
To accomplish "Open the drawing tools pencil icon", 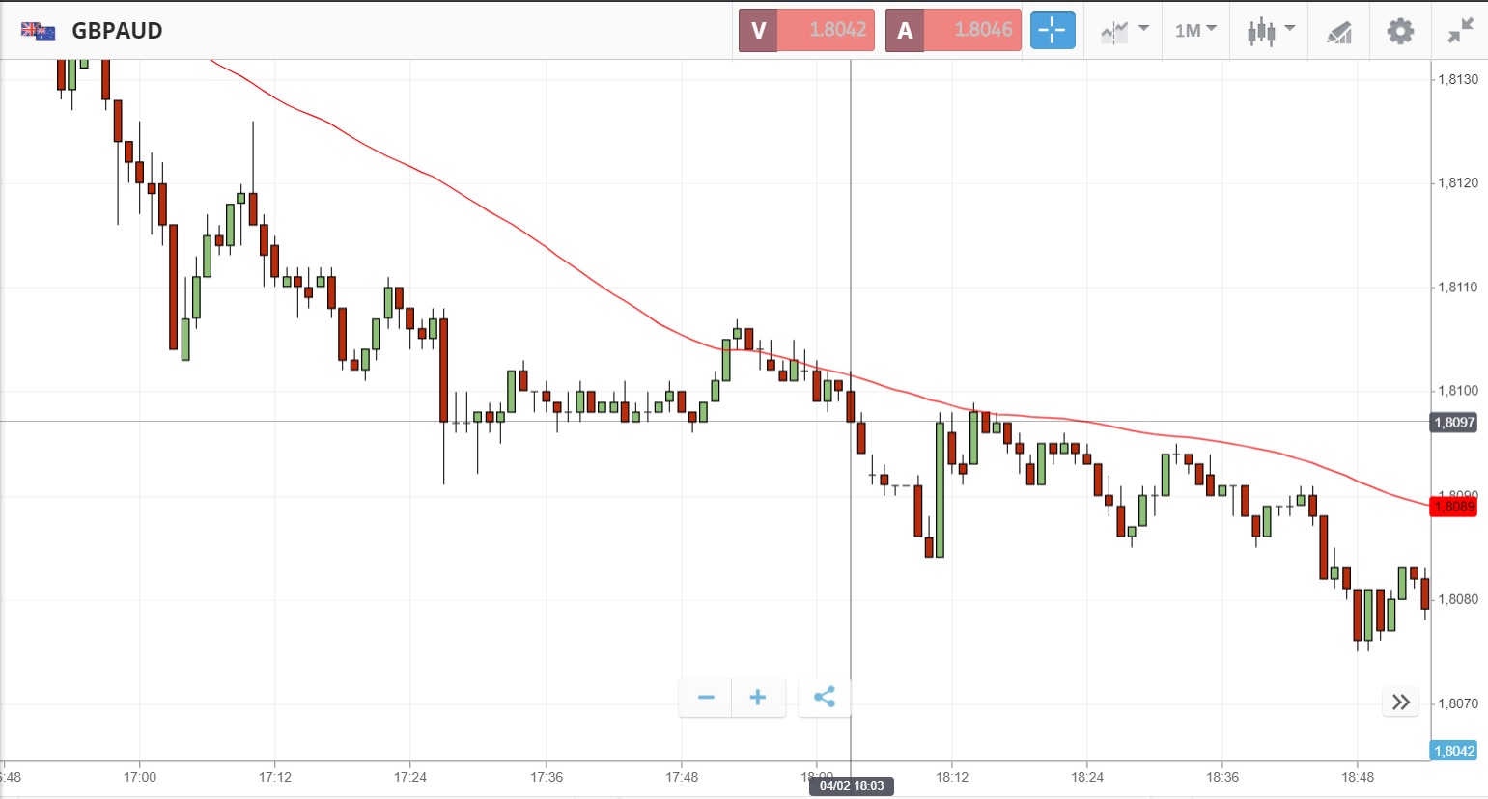I will click(1338, 32).
